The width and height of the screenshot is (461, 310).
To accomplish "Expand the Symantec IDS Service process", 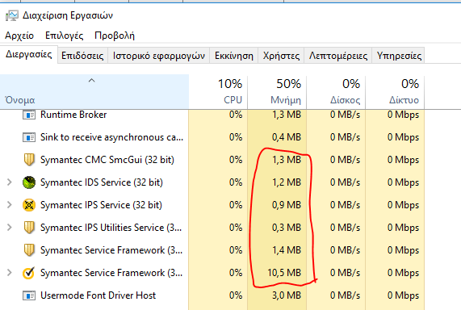I will [x=10, y=182].
